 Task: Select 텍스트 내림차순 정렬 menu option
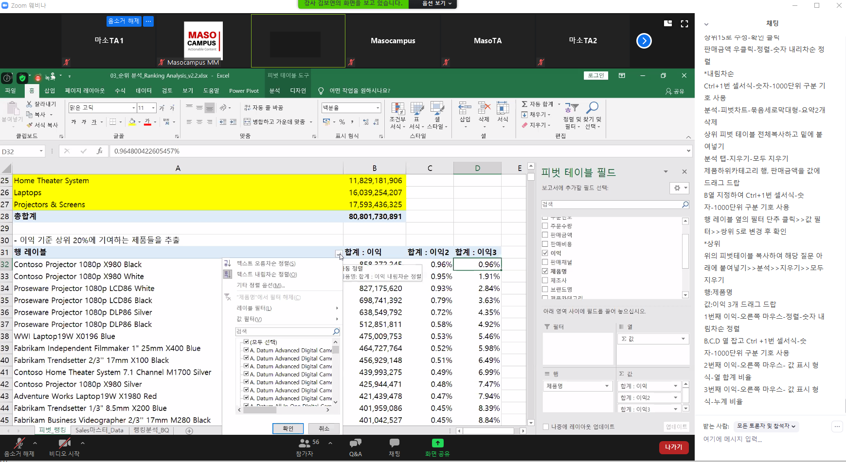pyautogui.click(x=267, y=274)
